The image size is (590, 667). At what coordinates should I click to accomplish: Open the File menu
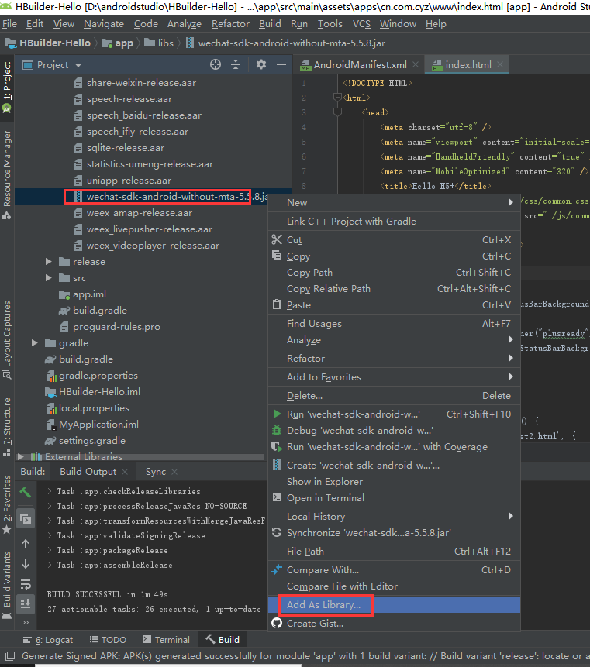point(9,24)
